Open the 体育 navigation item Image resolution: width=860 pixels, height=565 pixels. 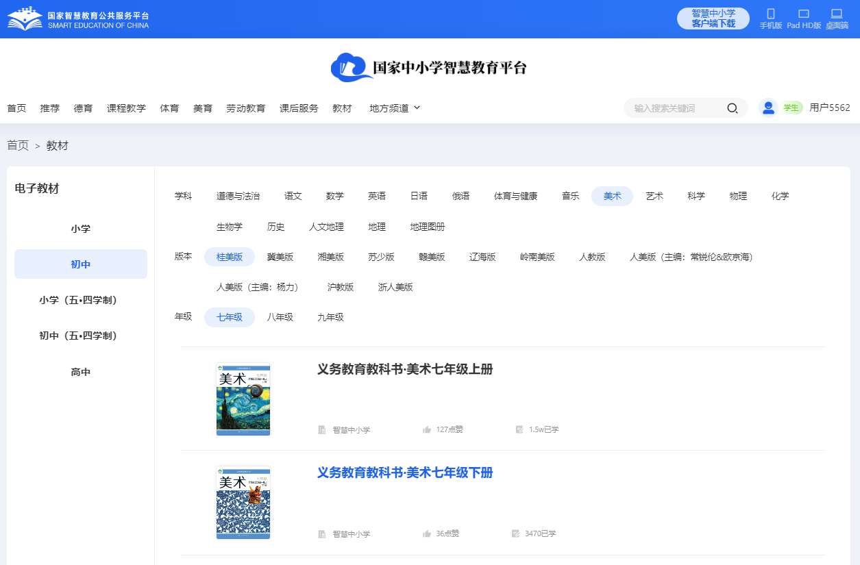coord(169,108)
